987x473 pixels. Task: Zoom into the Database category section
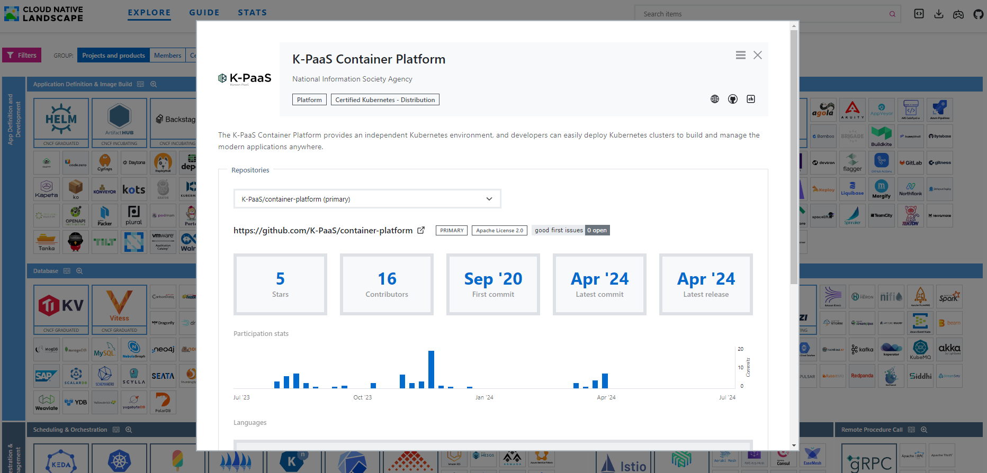coord(79,271)
